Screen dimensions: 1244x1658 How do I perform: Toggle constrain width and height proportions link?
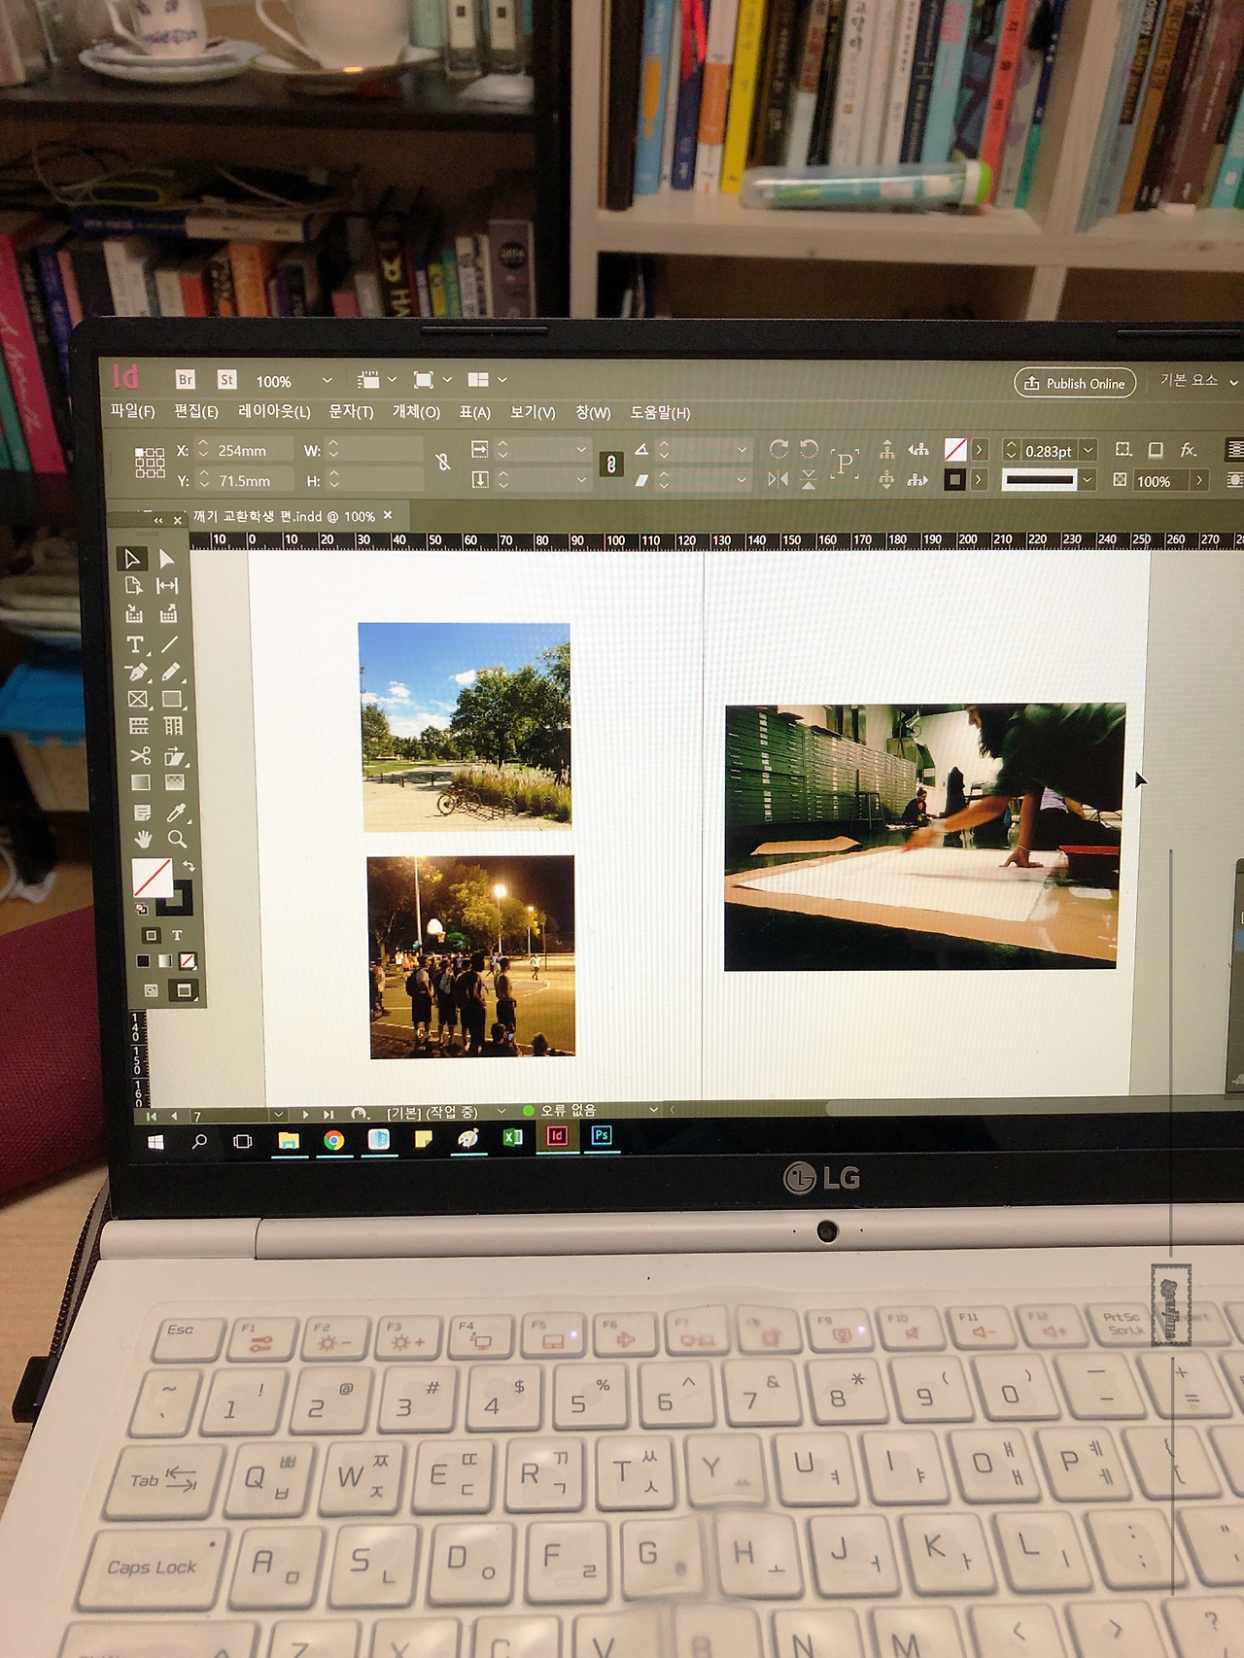click(x=443, y=463)
